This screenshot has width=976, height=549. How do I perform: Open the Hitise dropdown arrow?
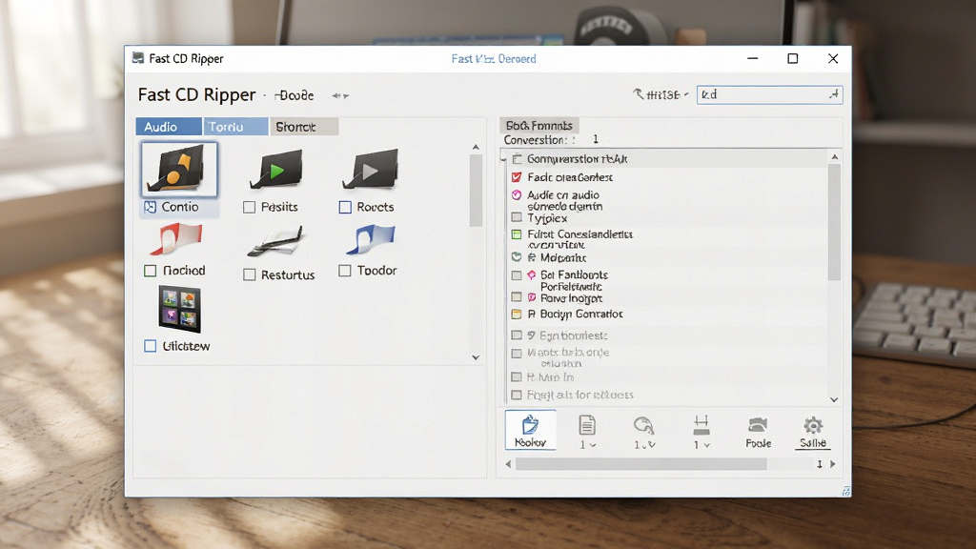pyautogui.click(x=686, y=94)
